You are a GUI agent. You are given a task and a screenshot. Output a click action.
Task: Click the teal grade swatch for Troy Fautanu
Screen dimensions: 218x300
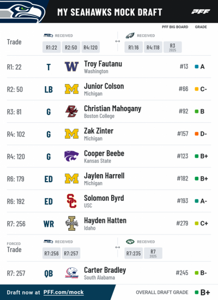coord(196,67)
